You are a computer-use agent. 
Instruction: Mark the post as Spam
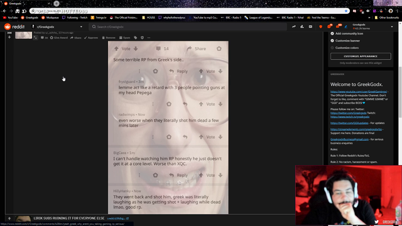coord(124,38)
